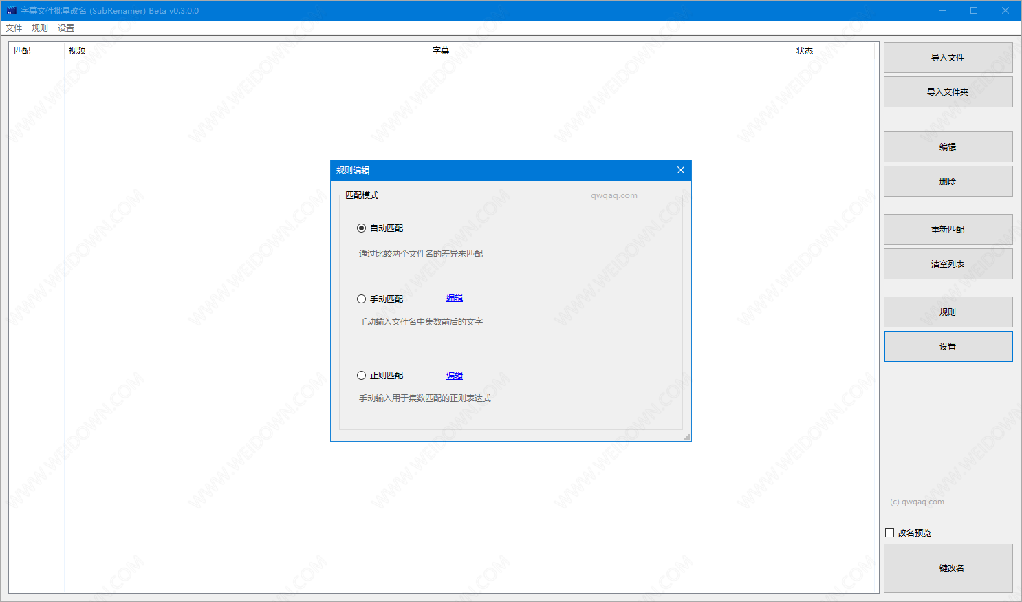Open the 文件 menu

14,28
